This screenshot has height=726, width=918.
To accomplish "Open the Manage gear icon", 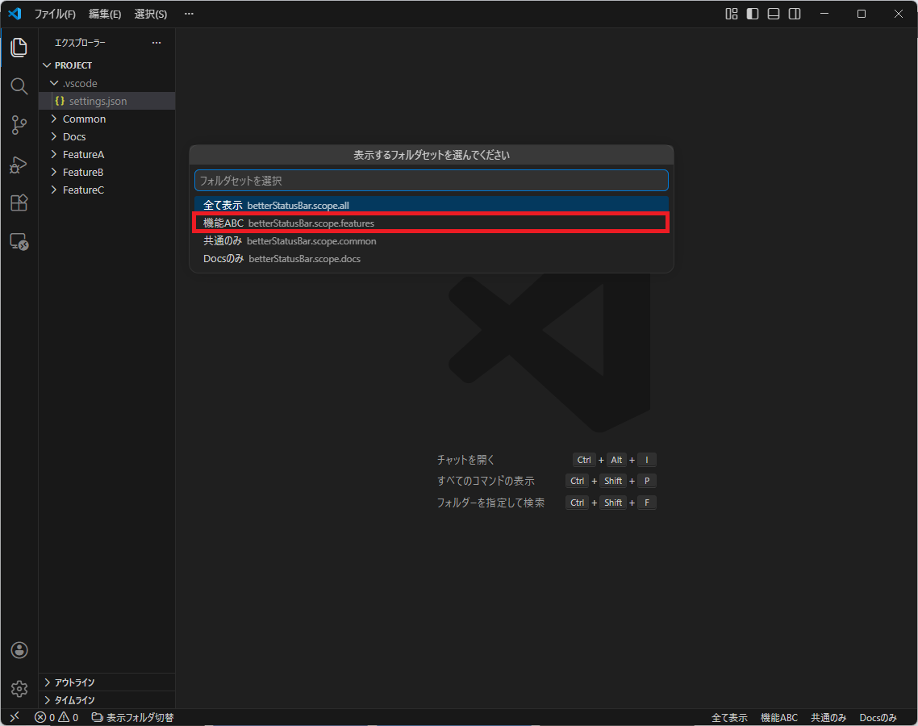I will click(19, 689).
